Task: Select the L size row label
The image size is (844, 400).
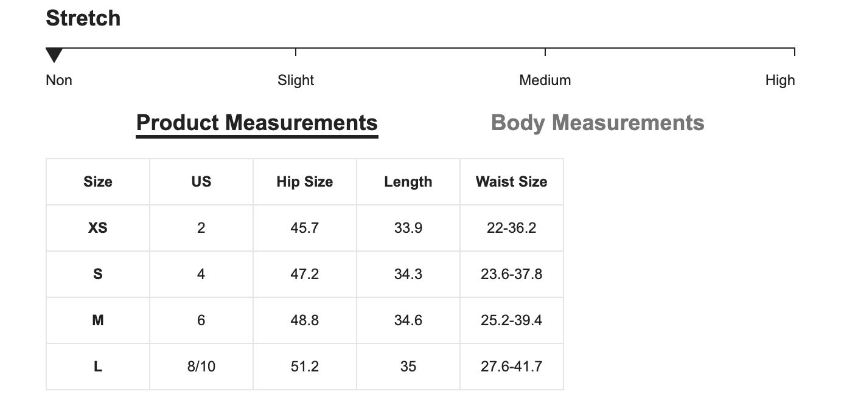Action: [x=98, y=367]
